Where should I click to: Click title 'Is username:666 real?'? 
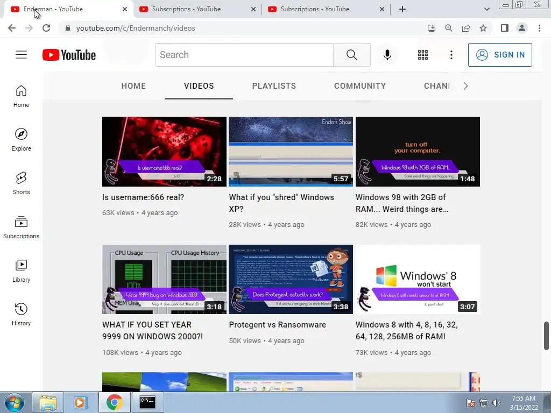tap(143, 197)
